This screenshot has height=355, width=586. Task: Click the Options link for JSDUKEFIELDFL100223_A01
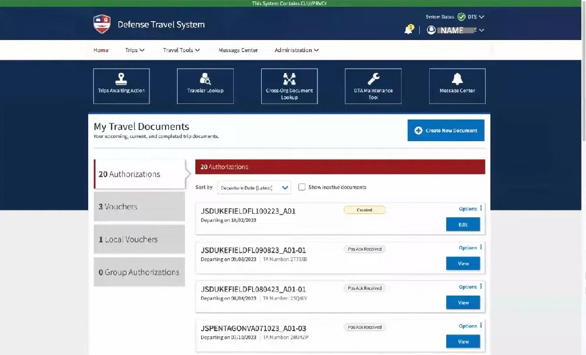[x=467, y=209]
